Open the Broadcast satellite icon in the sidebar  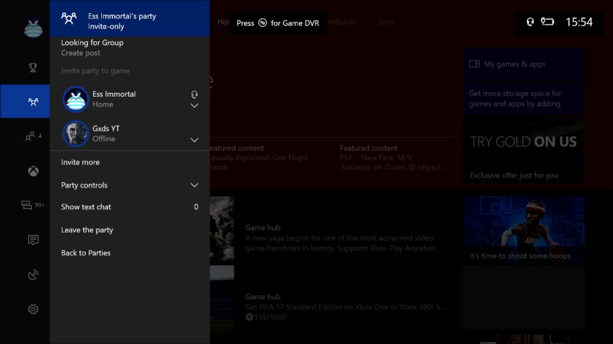[33, 275]
